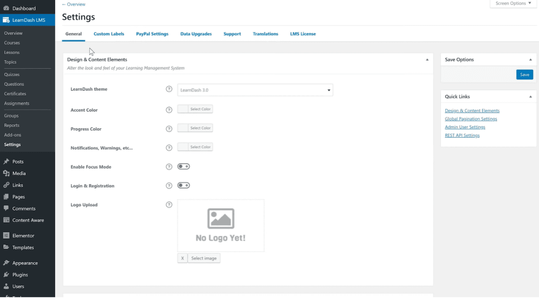
Task: Show help for Enable Focus Mode
Action: [169, 167]
